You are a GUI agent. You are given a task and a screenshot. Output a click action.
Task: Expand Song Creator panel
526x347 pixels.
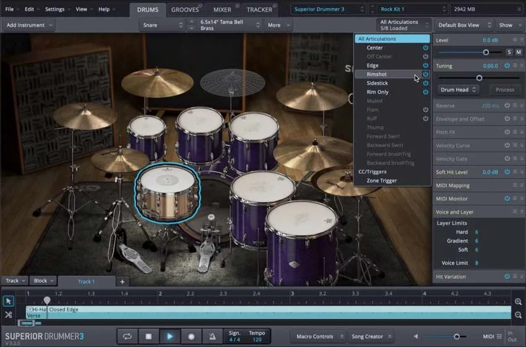372,336
